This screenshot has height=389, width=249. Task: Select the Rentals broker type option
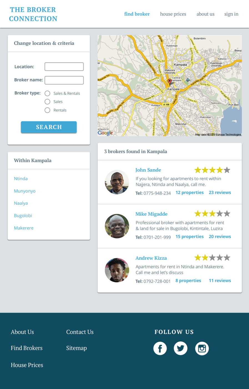tap(47, 110)
